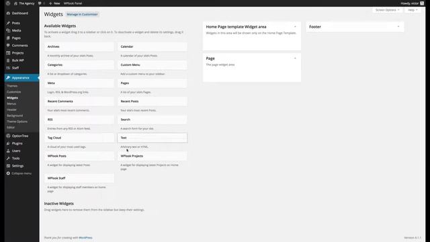This screenshot has width=430, height=242.
Task: Select the Text widget
Action: click(x=153, y=138)
